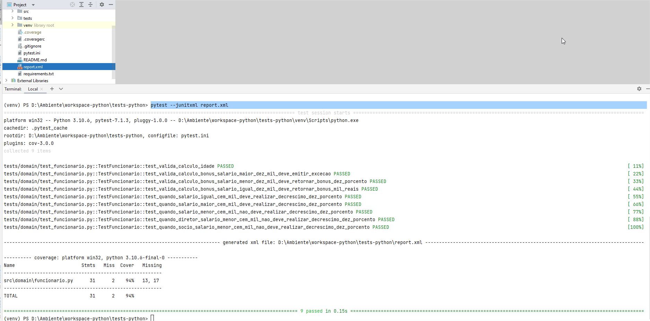Switch to the Local terminal tab
The image size is (650, 321).
pyautogui.click(x=33, y=89)
